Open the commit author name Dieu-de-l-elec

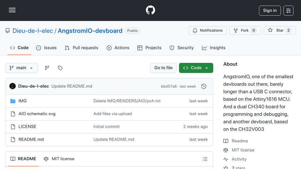click(x=34, y=86)
